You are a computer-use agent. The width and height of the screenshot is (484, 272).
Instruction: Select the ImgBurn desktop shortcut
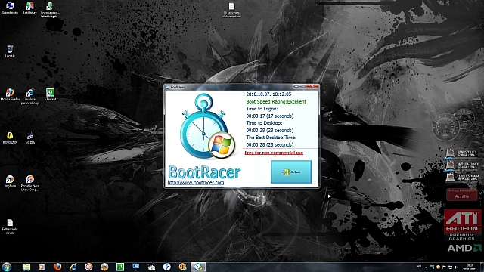(x=10, y=181)
